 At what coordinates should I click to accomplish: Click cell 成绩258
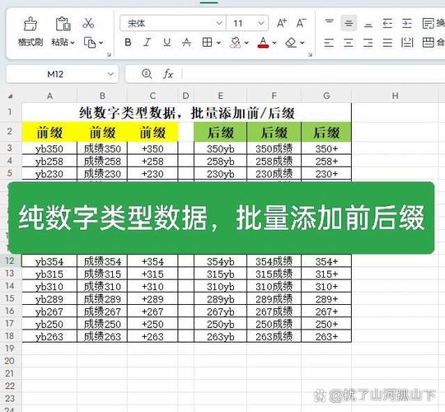(x=102, y=162)
